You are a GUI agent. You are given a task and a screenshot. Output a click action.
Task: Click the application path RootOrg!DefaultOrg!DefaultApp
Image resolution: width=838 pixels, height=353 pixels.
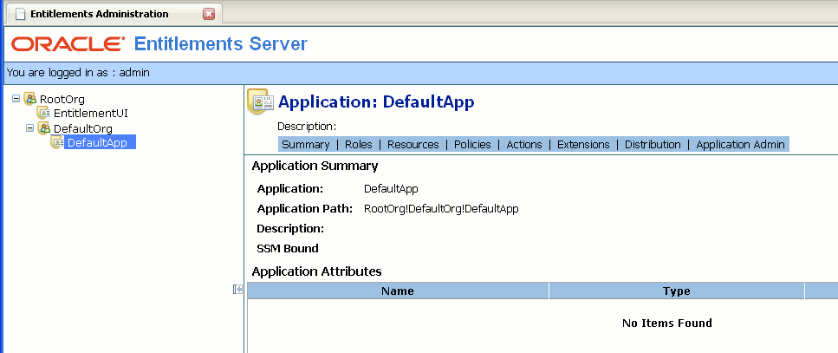coord(441,209)
